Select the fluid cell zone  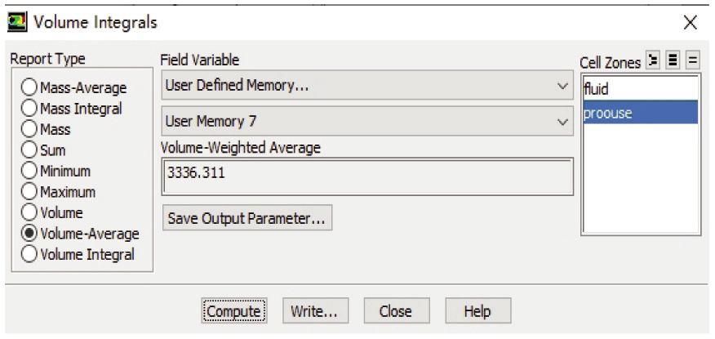point(639,88)
